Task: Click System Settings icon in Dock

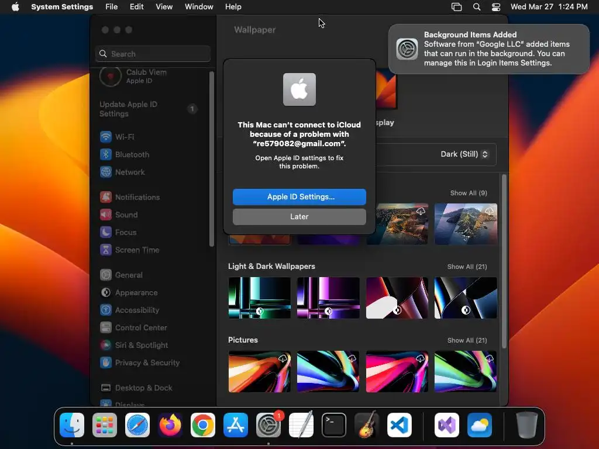Action: pos(268,425)
